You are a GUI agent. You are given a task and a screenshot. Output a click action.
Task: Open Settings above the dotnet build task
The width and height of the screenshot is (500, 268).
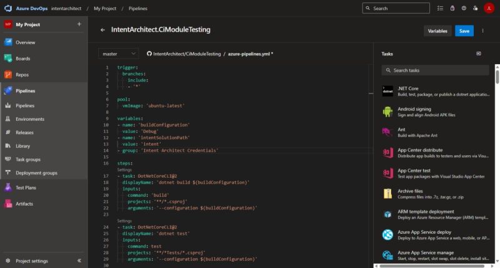point(124,170)
